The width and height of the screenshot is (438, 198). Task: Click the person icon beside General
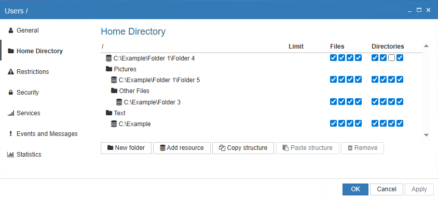tap(10, 31)
